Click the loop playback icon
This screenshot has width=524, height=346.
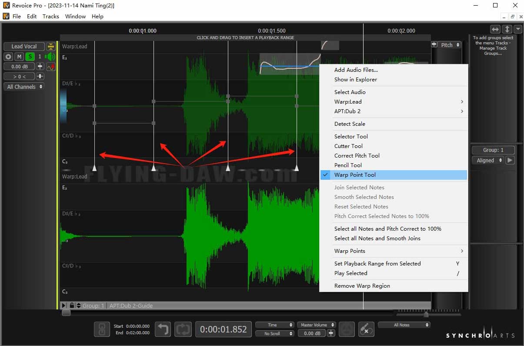pyautogui.click(x=183, y=329)
